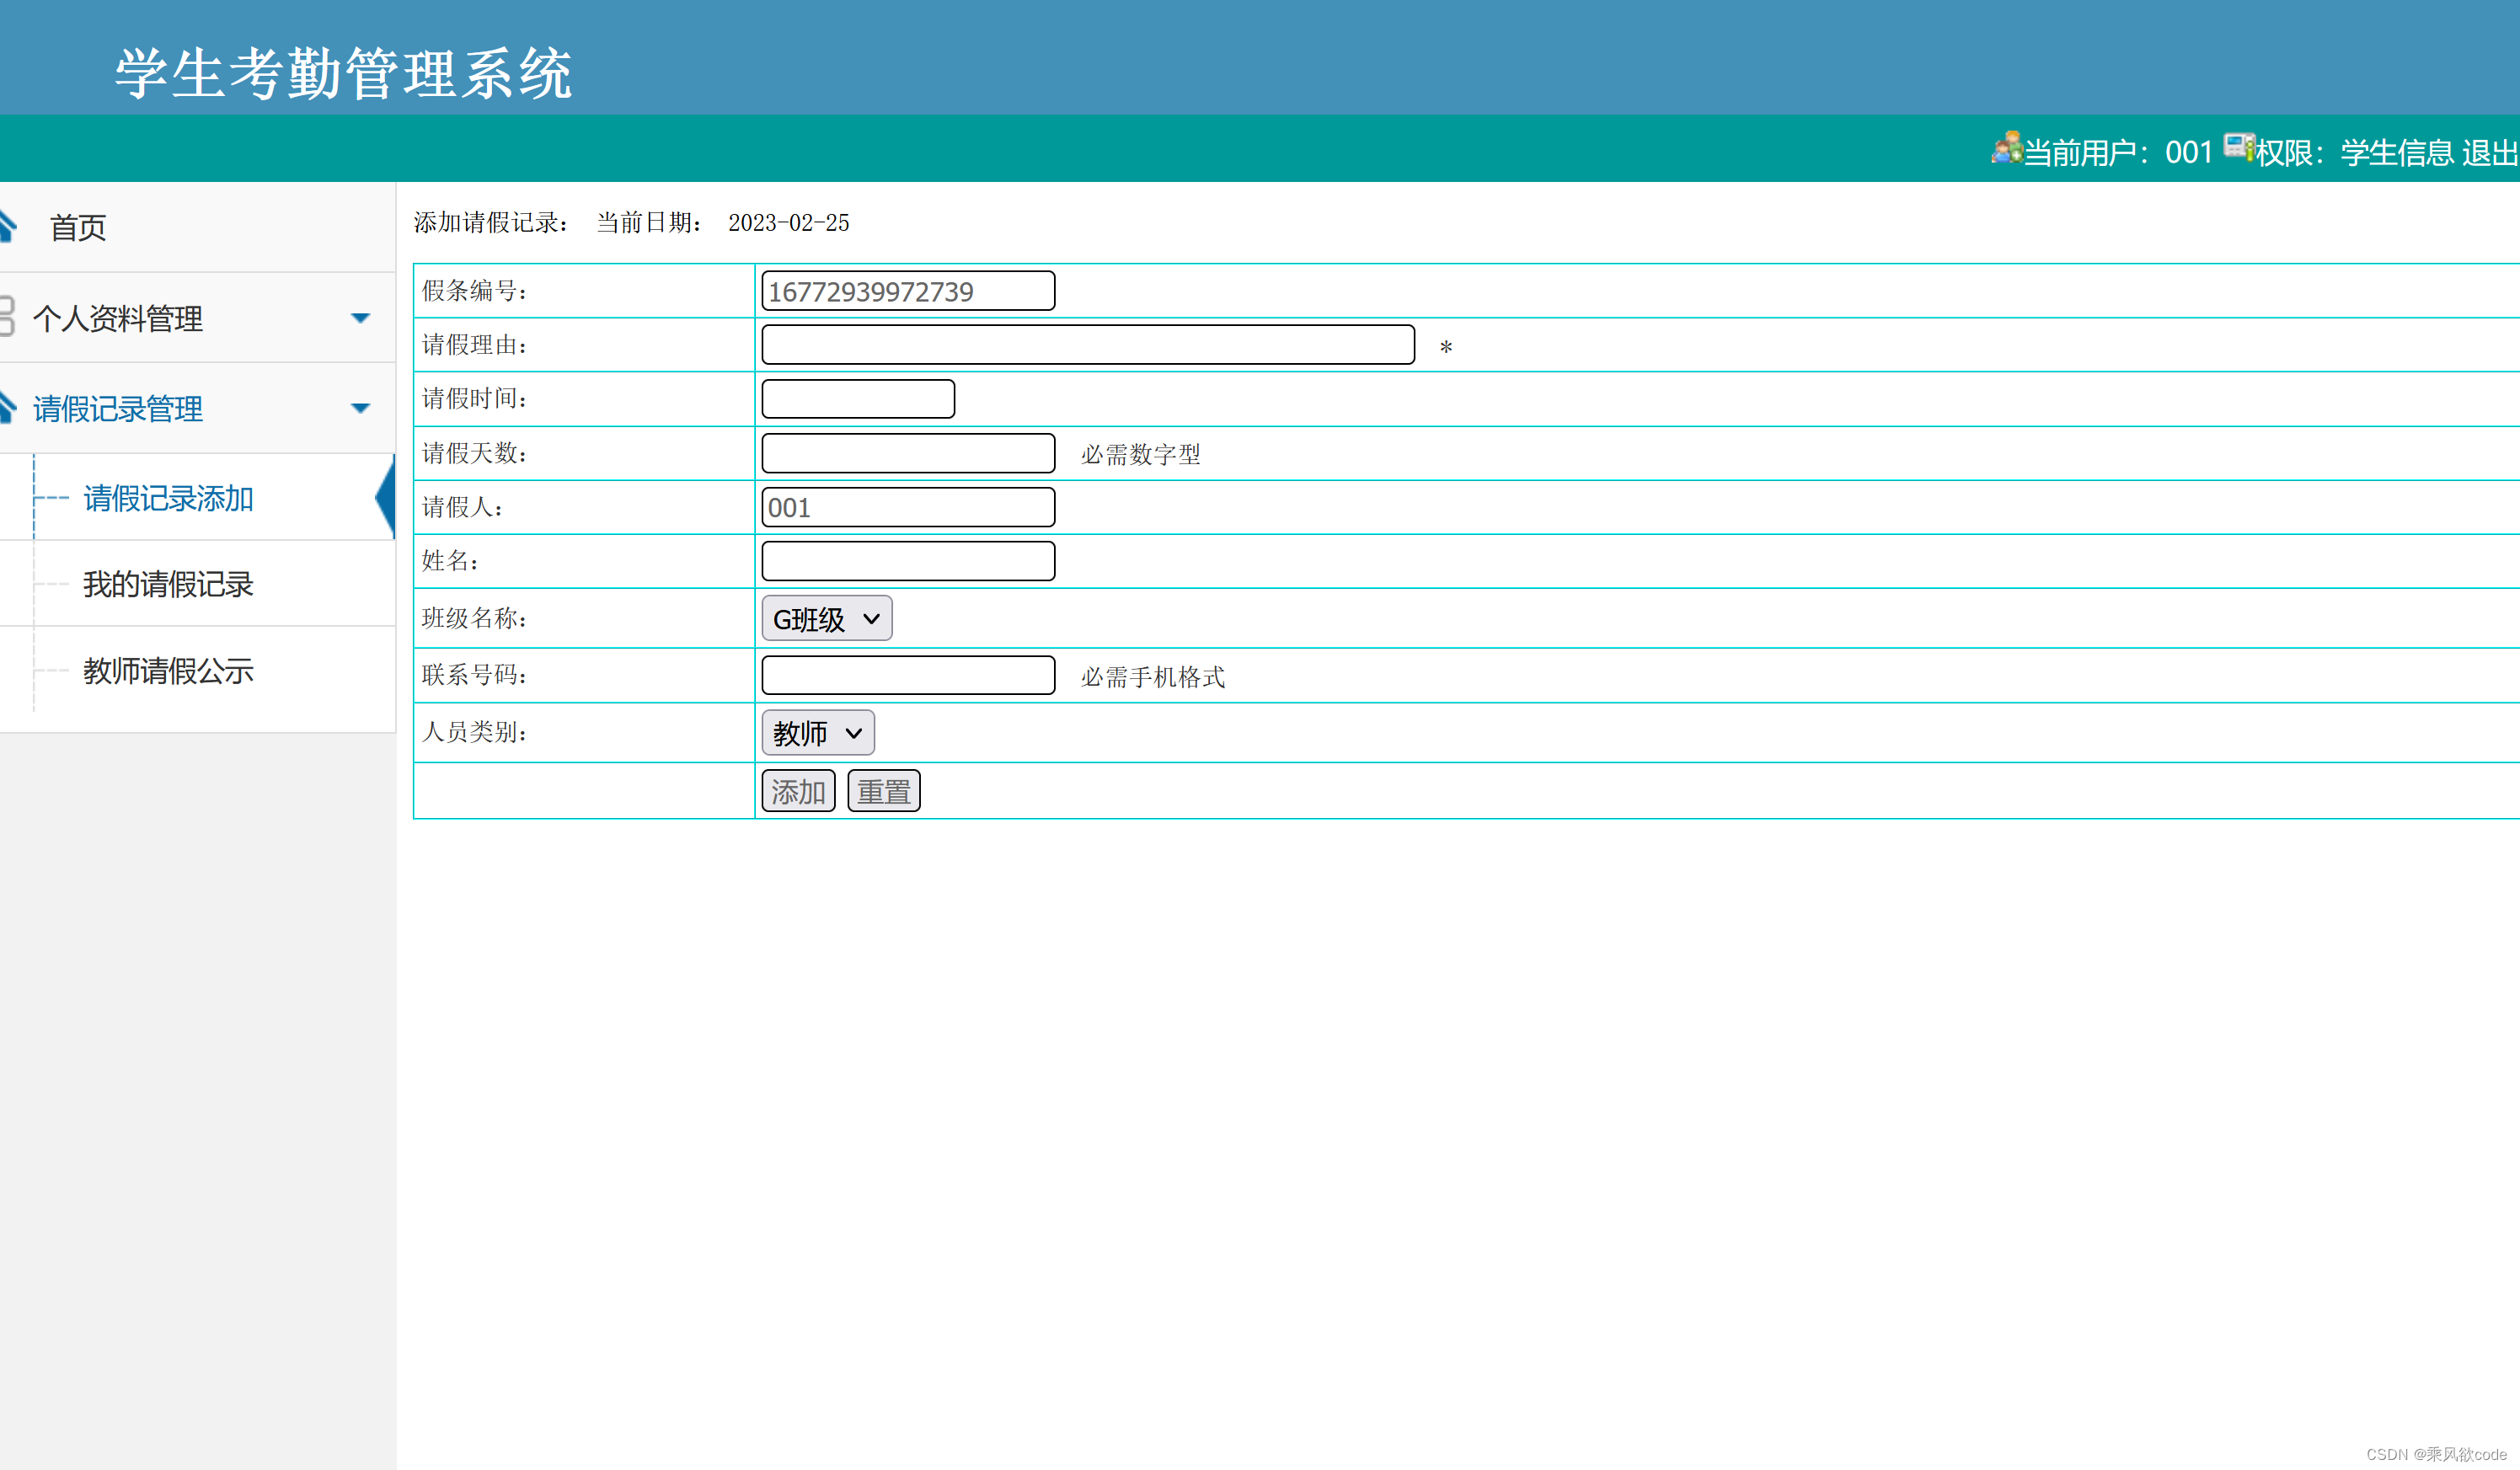
Task: Click the 退出 logout link
Action: [x=2488, y=153]
